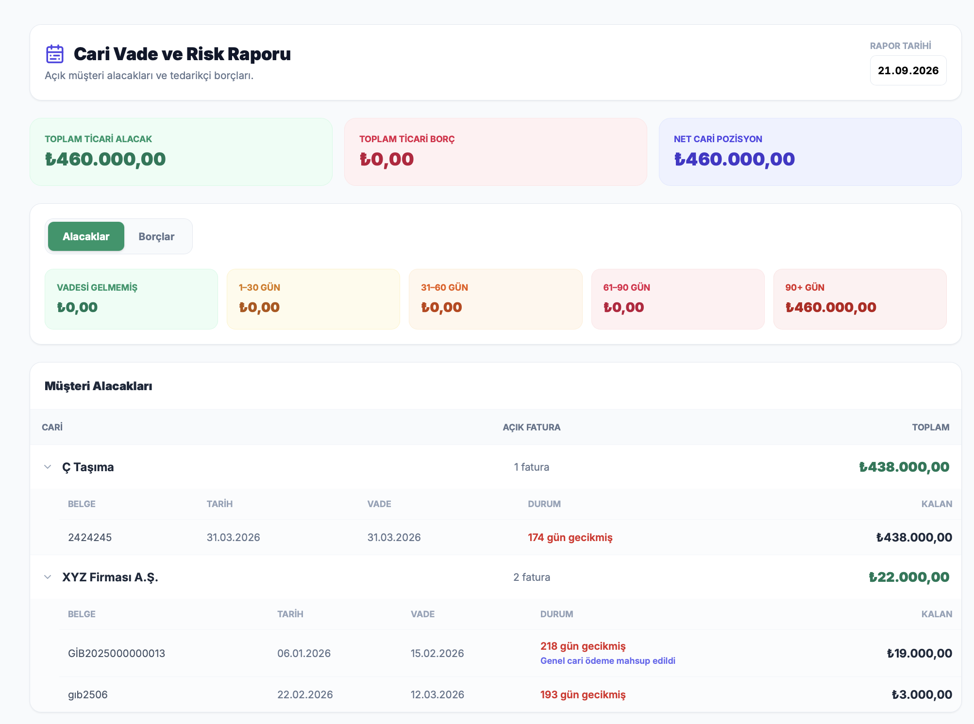Switch to the Alacaklar tab

[86, 236]
